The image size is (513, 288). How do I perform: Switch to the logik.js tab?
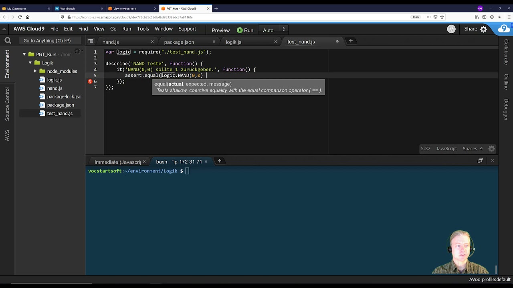coord(233,42)
